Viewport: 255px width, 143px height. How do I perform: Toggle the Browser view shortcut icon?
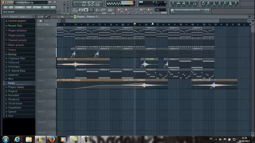(x=190, y=3)
